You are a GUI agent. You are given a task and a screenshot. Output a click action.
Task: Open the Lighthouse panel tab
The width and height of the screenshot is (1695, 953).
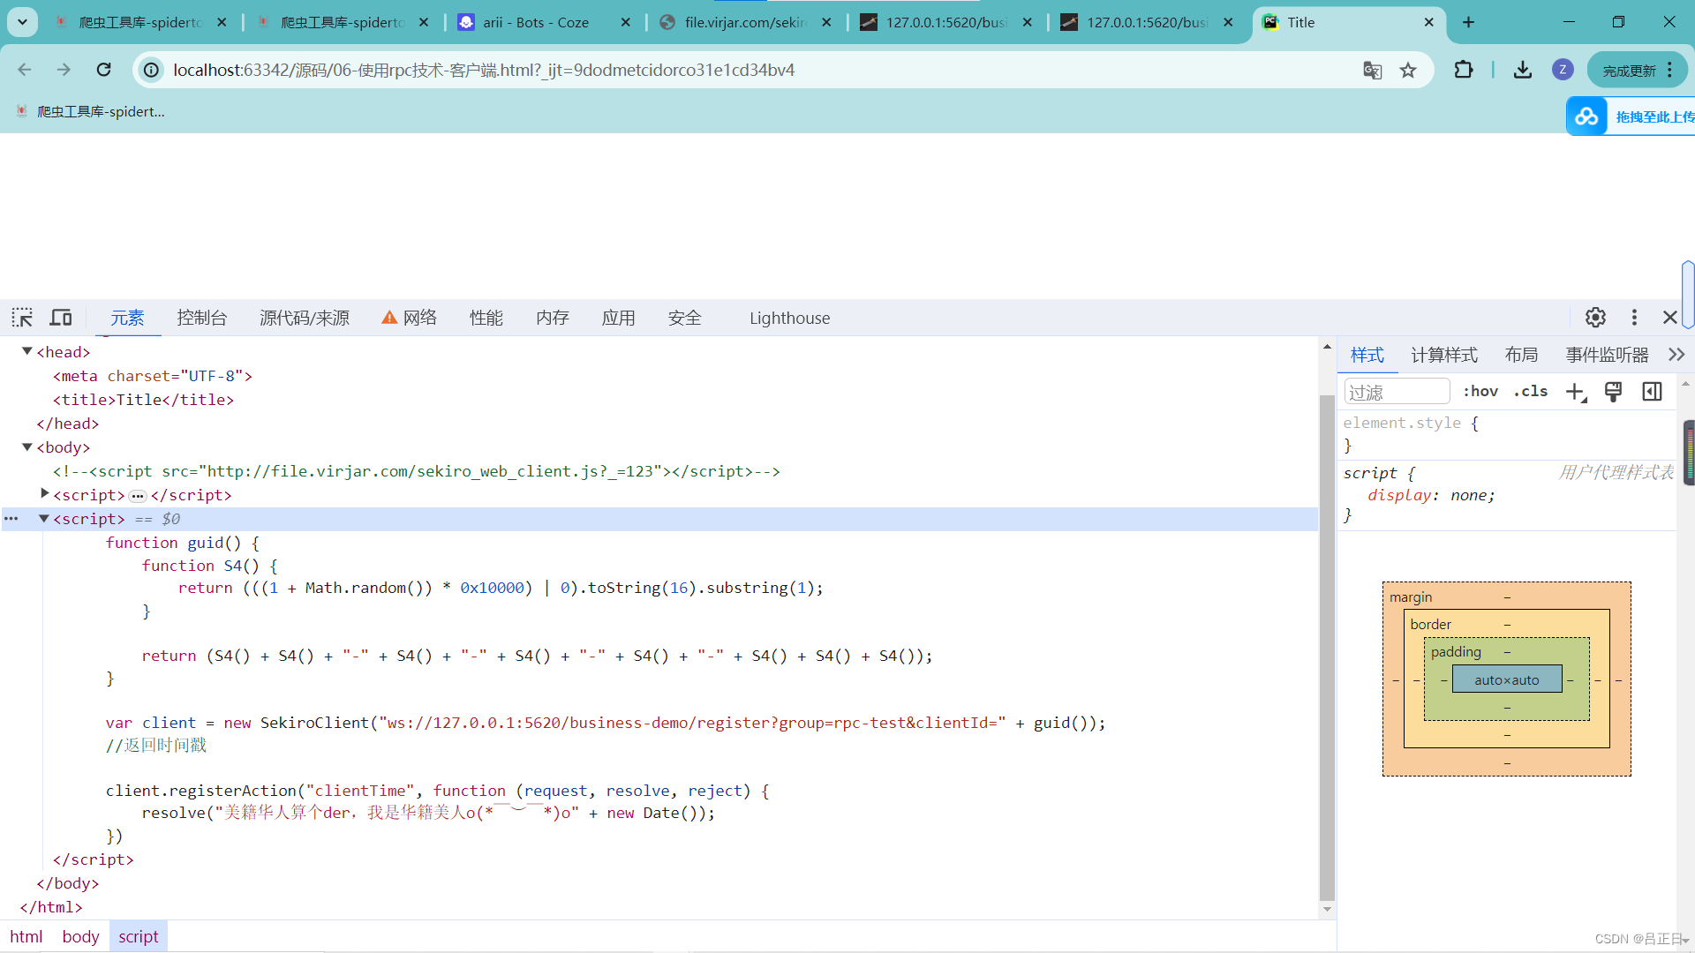[789, 318]
